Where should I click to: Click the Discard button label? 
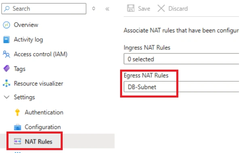178,8
